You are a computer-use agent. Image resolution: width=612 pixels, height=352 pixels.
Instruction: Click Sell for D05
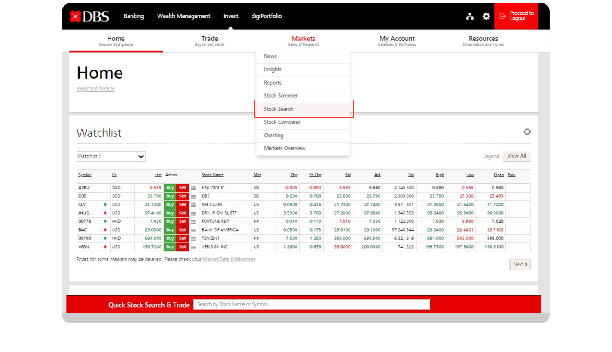(182, 196)
